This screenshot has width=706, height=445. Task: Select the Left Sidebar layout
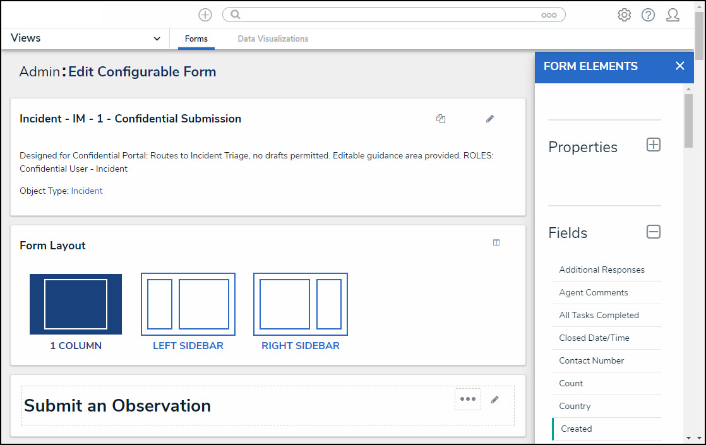[x=188, y=304]
